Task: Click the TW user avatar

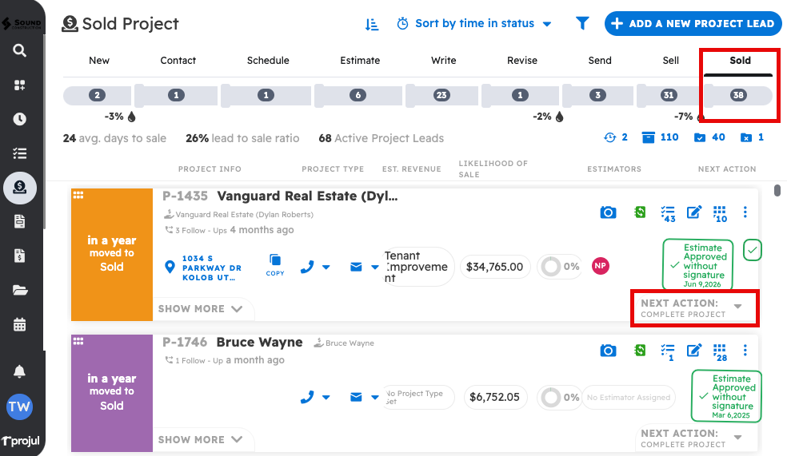Action: (20, 406)
